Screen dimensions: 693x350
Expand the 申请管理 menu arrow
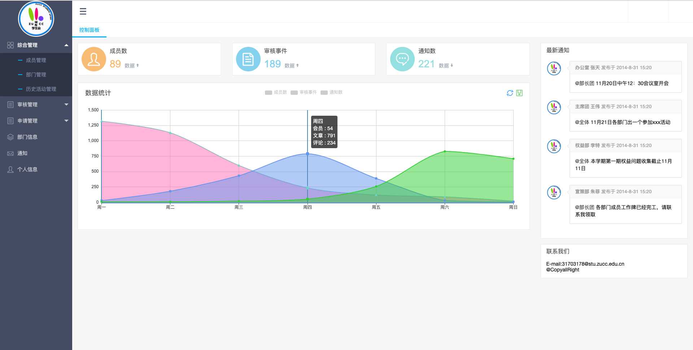point(66,121)
